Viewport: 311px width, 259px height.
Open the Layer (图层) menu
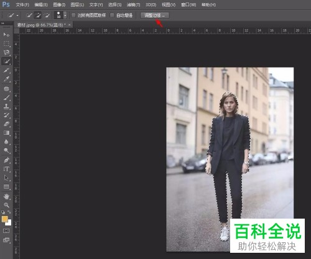[77, 4]
